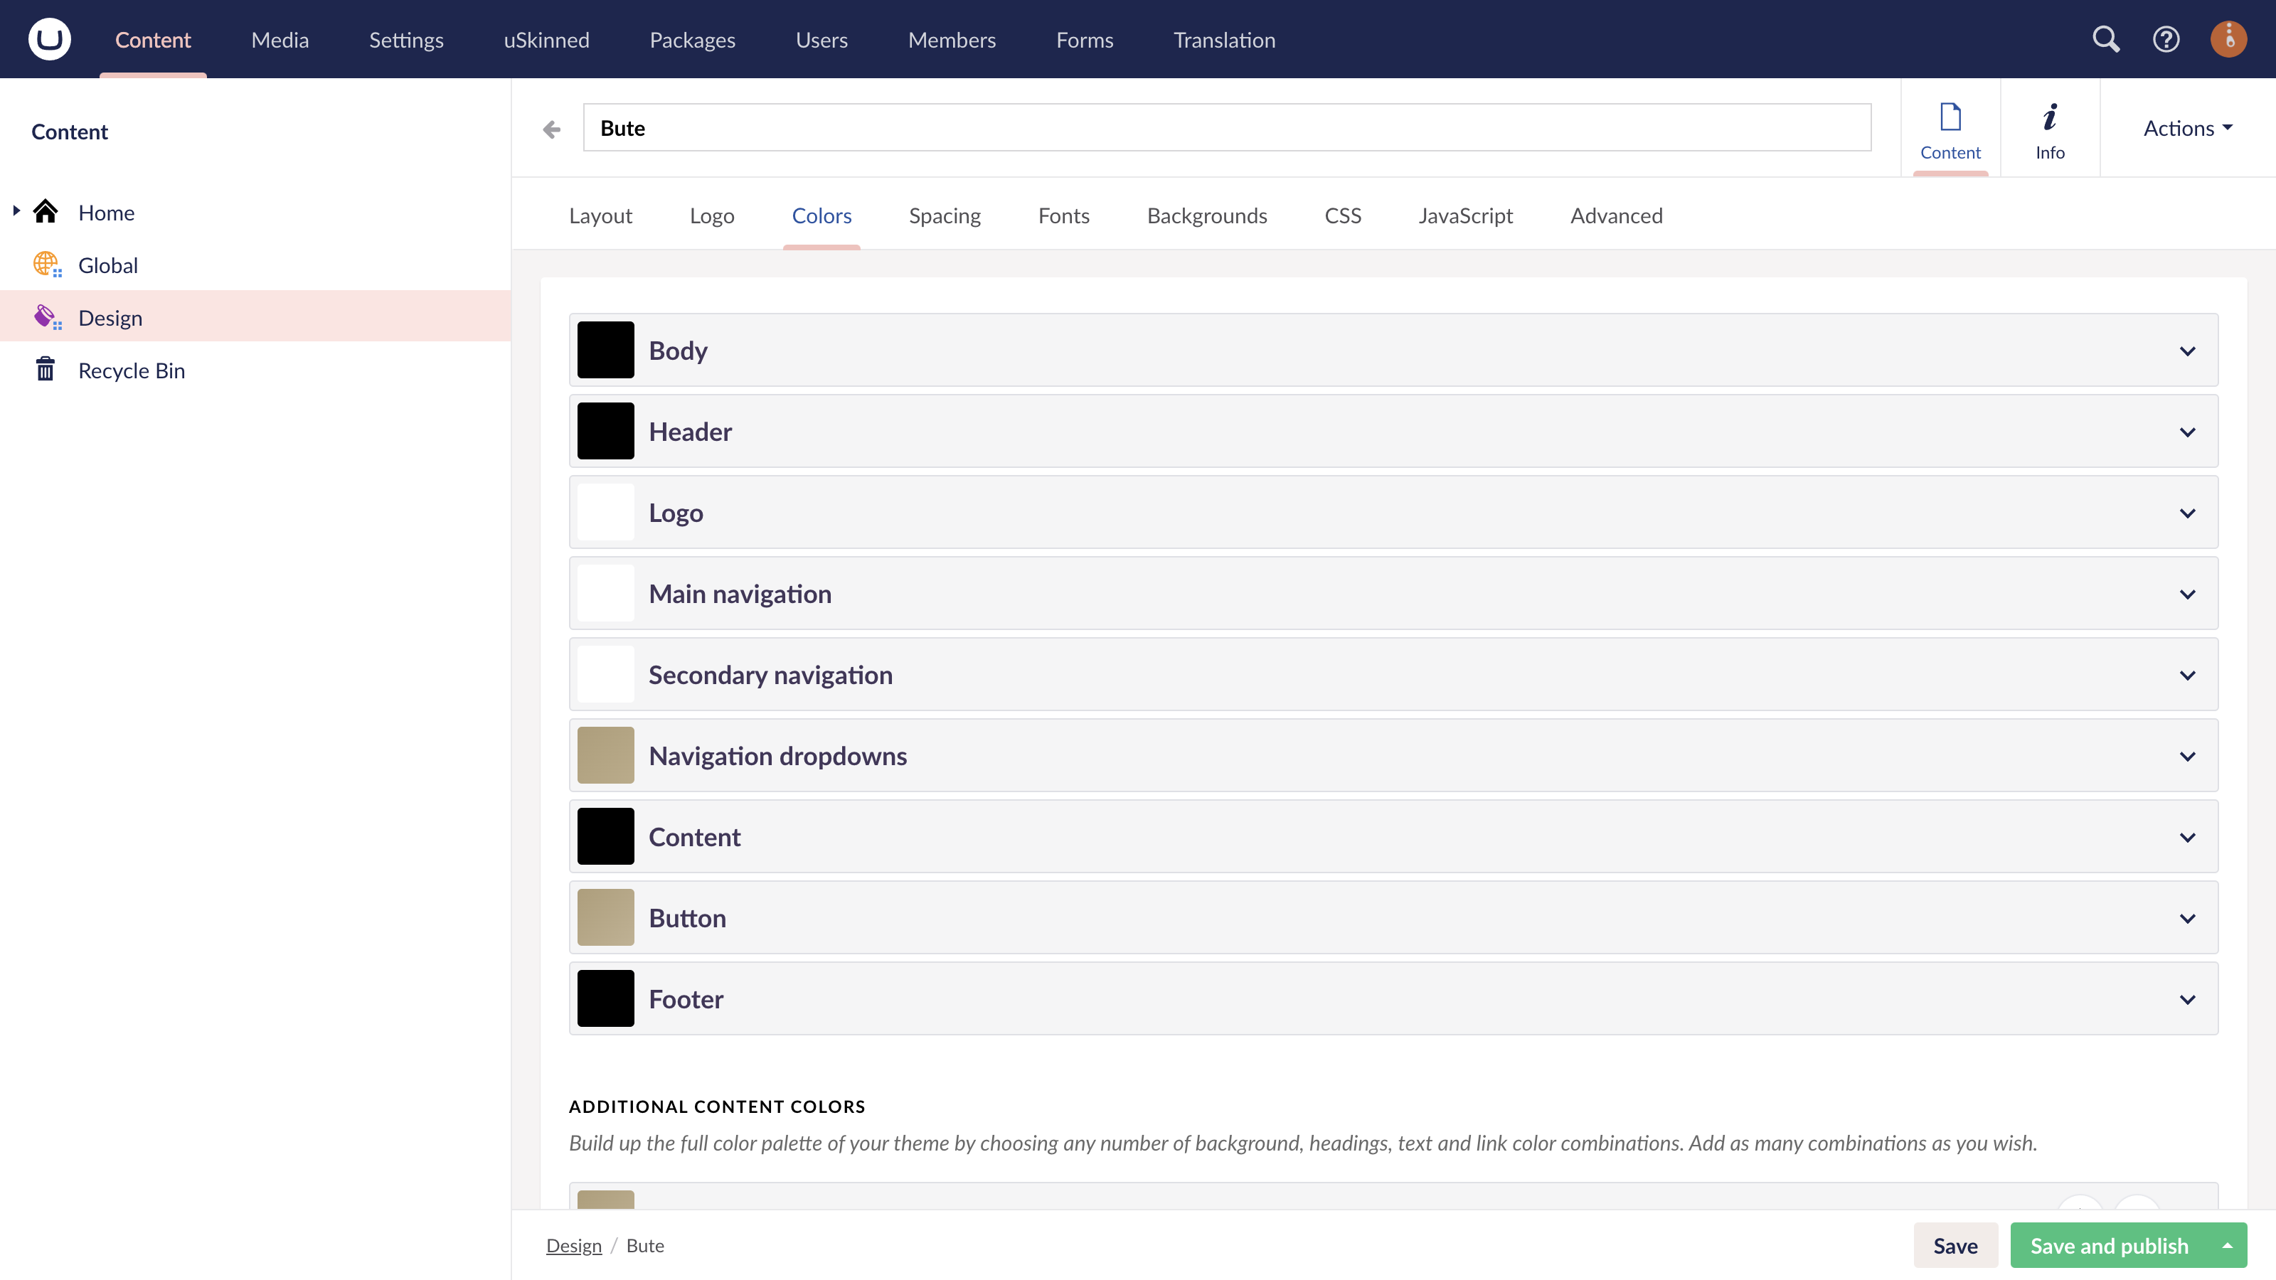Click the Umbraco logo icon
Image resolution: width=2276 pixels, height=1280 pixels.
click(x=50, y=39)
